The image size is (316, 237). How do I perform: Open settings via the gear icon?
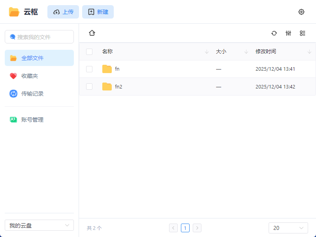coord(301,12)
